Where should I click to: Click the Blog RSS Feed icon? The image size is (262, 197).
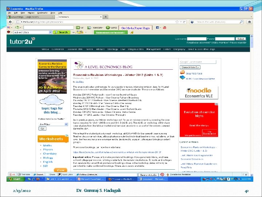coord(182,72)
